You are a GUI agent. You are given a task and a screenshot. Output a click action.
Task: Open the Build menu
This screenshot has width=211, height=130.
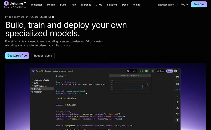(x=63, y=5)
